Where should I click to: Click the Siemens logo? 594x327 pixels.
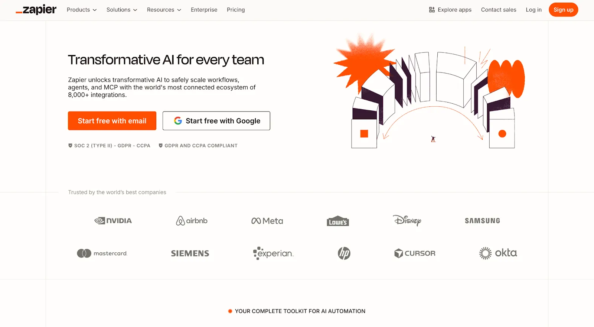click(x=190, y=253)
